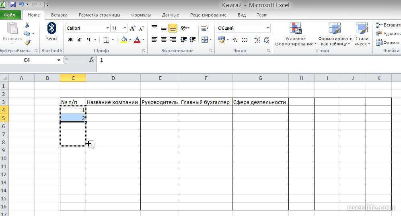The height and width of the screenshot is (216, 401).
Task: Click the accounting number format icon
Action: click(x=222, y=40)
